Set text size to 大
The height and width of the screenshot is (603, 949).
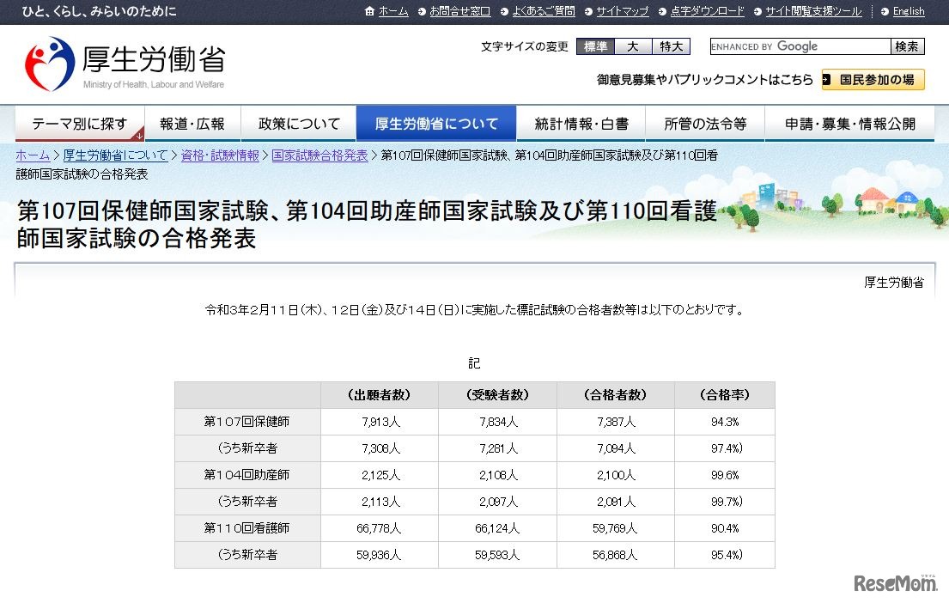pos(633,46)
